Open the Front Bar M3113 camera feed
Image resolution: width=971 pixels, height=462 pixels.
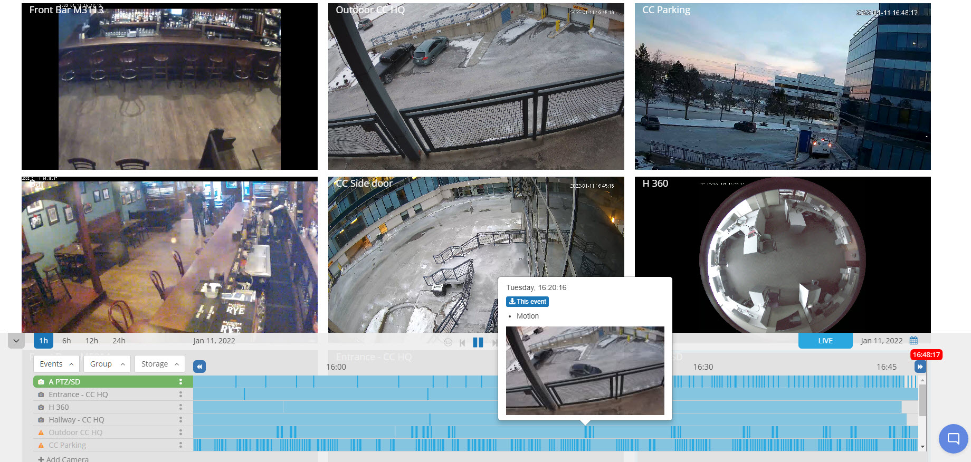(169, 86)
